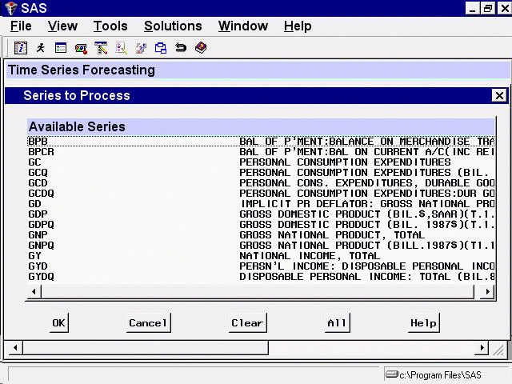Select the GDPQ series row
Screen dimensions: 512x384
(261, 225)
